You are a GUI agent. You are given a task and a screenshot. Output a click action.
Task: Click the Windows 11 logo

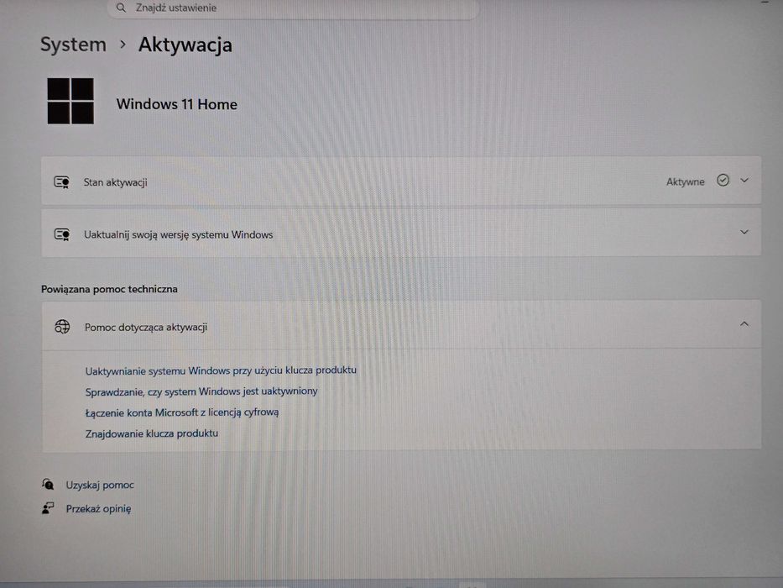(70, 101)
